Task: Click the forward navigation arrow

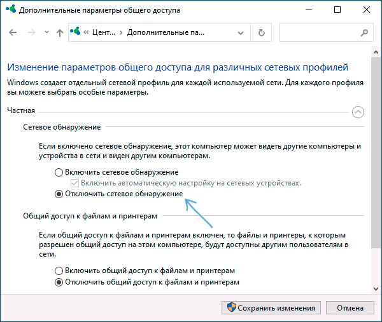Action: pyautogui.click(x=32, y=32)
